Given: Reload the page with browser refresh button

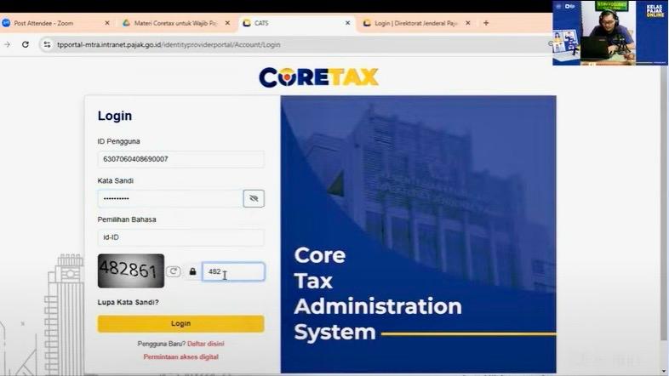Looking at the screenshot, I should [25, 44].
